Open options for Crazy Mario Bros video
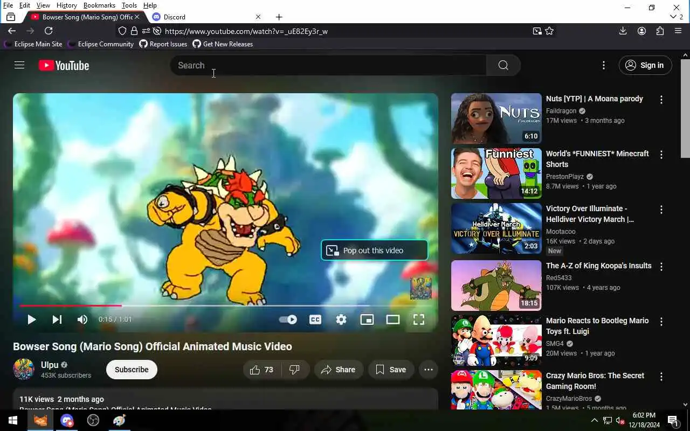This screenshot has height=431, width=690. tap(661, 377)
